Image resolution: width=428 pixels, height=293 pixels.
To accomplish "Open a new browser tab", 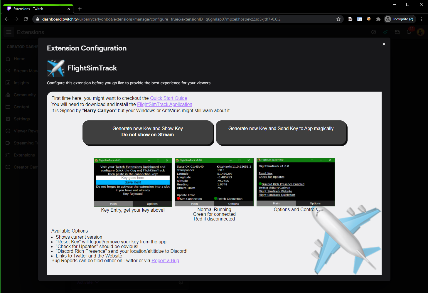I will (80, 9).
